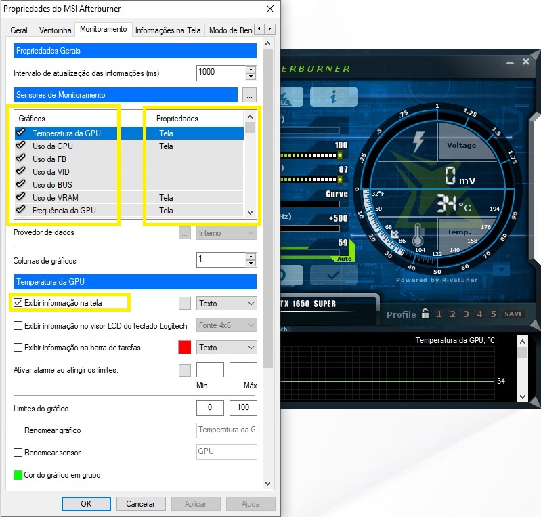Check the Renomear sensor option
The width and height of the screenshot is (541, 517).
pyautogui.click(x=18, y=452)
